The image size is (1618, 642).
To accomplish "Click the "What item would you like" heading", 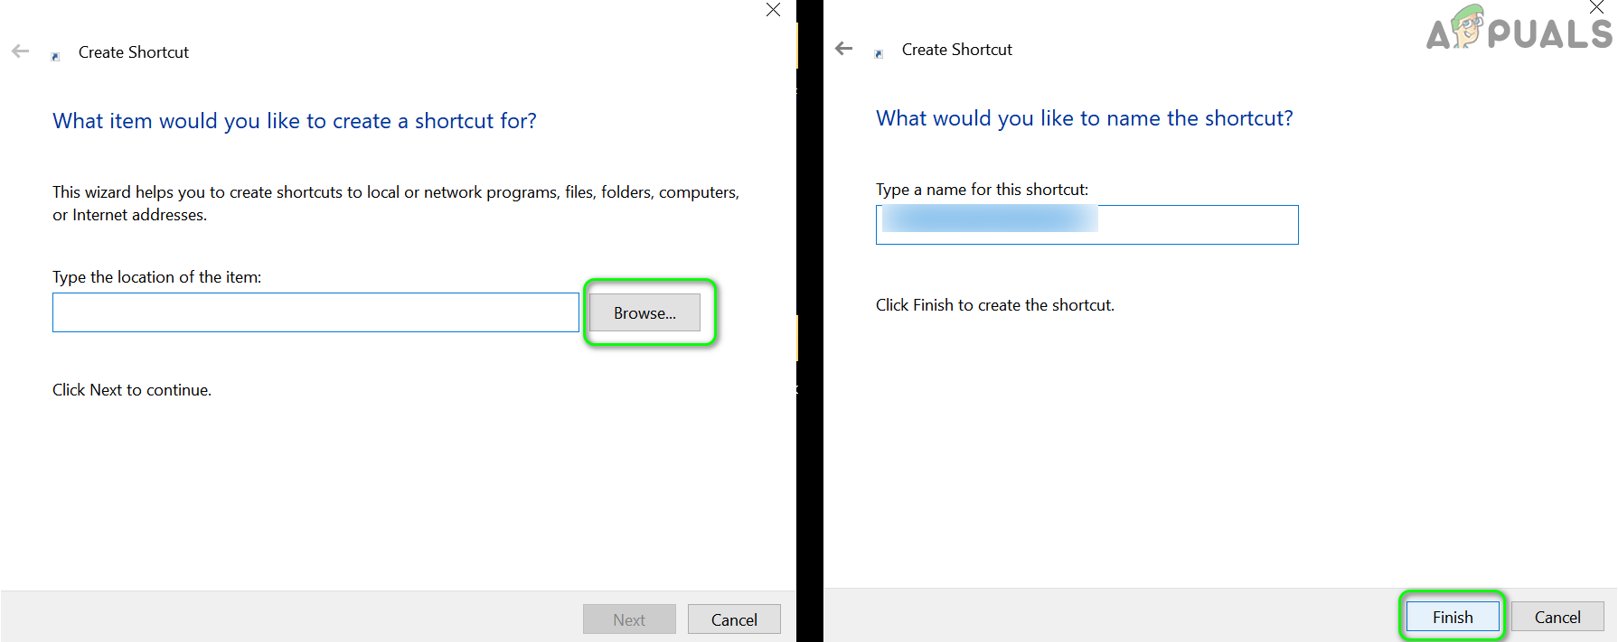I will 295,121.
